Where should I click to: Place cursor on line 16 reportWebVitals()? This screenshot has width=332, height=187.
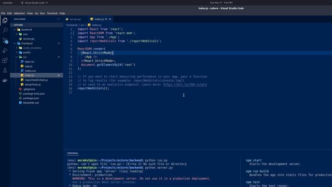[x=93, y=88]
